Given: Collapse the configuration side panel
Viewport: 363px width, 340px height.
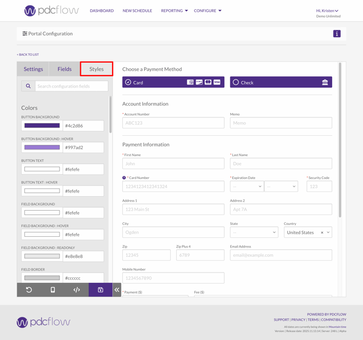Looking at the screenshot, I should (x=117, y=290).
